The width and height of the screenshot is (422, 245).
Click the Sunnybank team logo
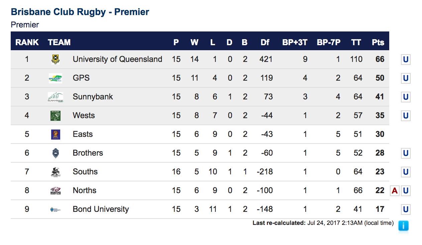coord(55,97)
